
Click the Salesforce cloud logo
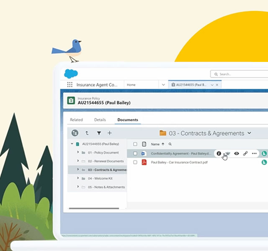click(71, 74)
